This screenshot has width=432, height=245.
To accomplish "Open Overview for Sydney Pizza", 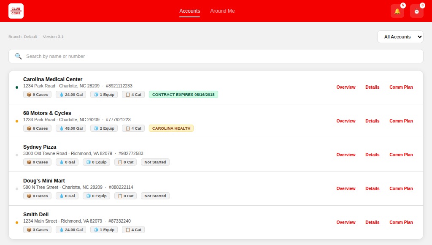I will click(346, 155).
